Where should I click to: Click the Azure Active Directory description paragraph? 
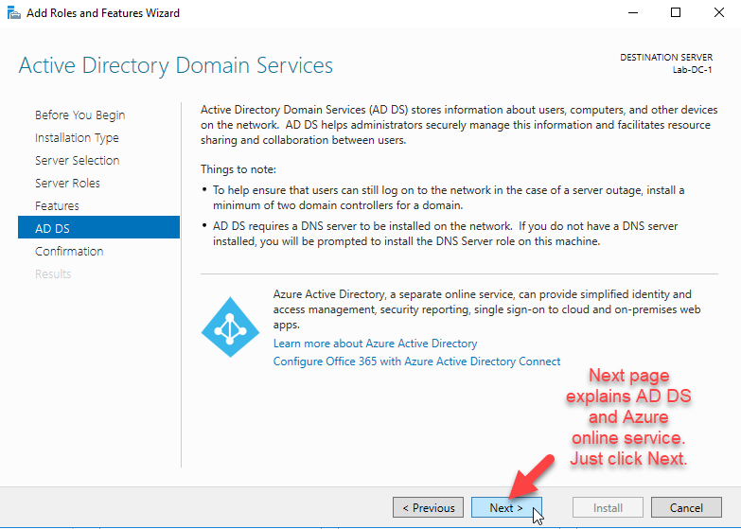(486, 309)
